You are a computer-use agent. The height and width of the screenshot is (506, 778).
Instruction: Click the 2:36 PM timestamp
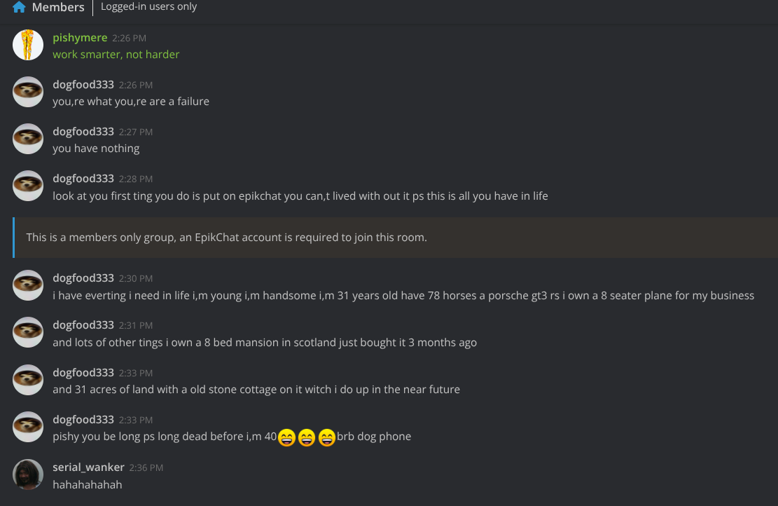(x=146, y=467)
